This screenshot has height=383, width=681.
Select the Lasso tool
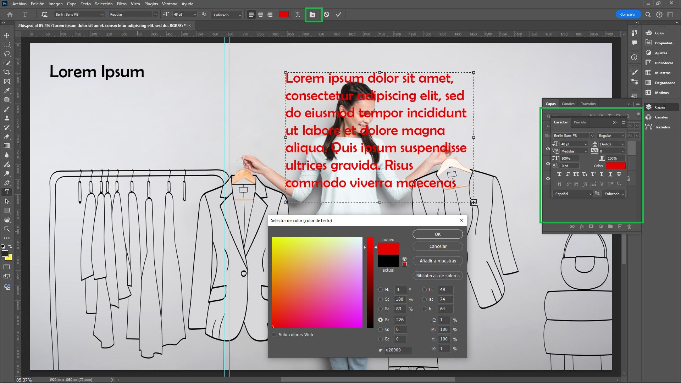pyautogui.click(x=7, y=54)
